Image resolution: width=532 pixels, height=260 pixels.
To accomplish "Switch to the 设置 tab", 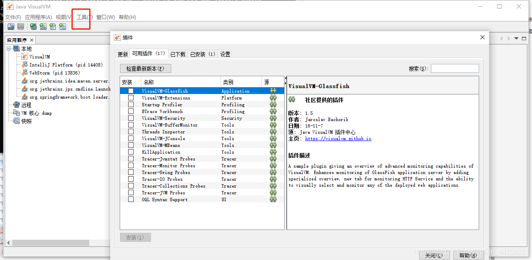I will [x=225, y=54].
